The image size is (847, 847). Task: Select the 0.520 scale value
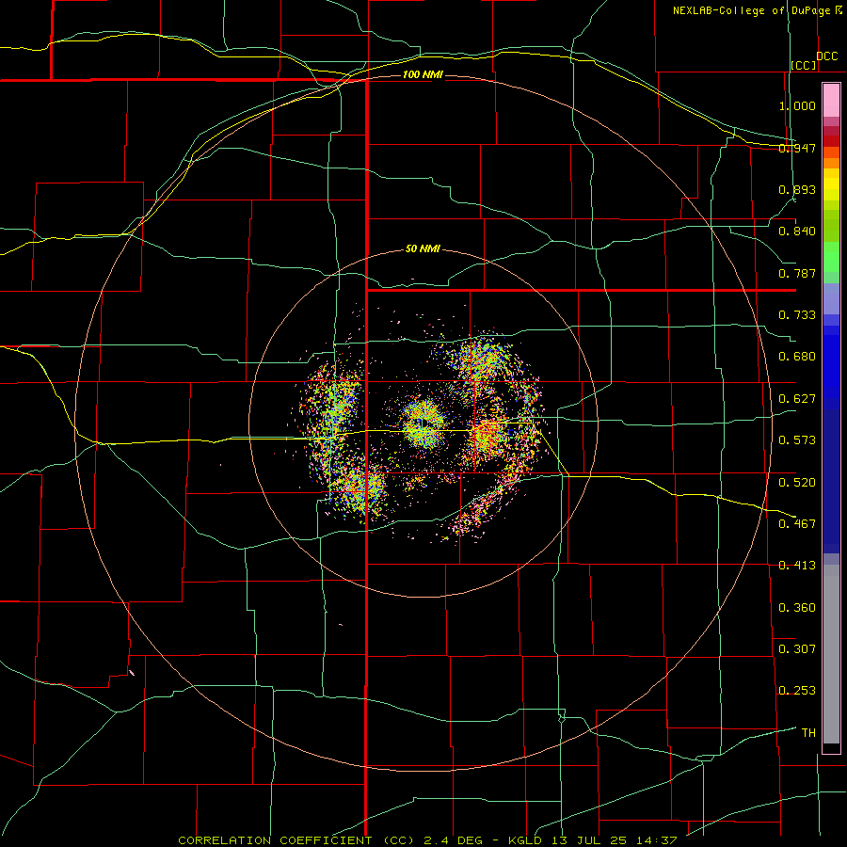click(797, 483)
